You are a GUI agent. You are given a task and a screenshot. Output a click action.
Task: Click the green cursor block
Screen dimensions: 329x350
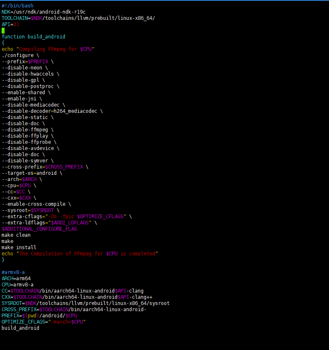point(3,31)
